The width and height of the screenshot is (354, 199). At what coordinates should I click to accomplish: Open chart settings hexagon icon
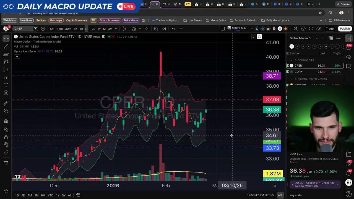pos(303,29)
